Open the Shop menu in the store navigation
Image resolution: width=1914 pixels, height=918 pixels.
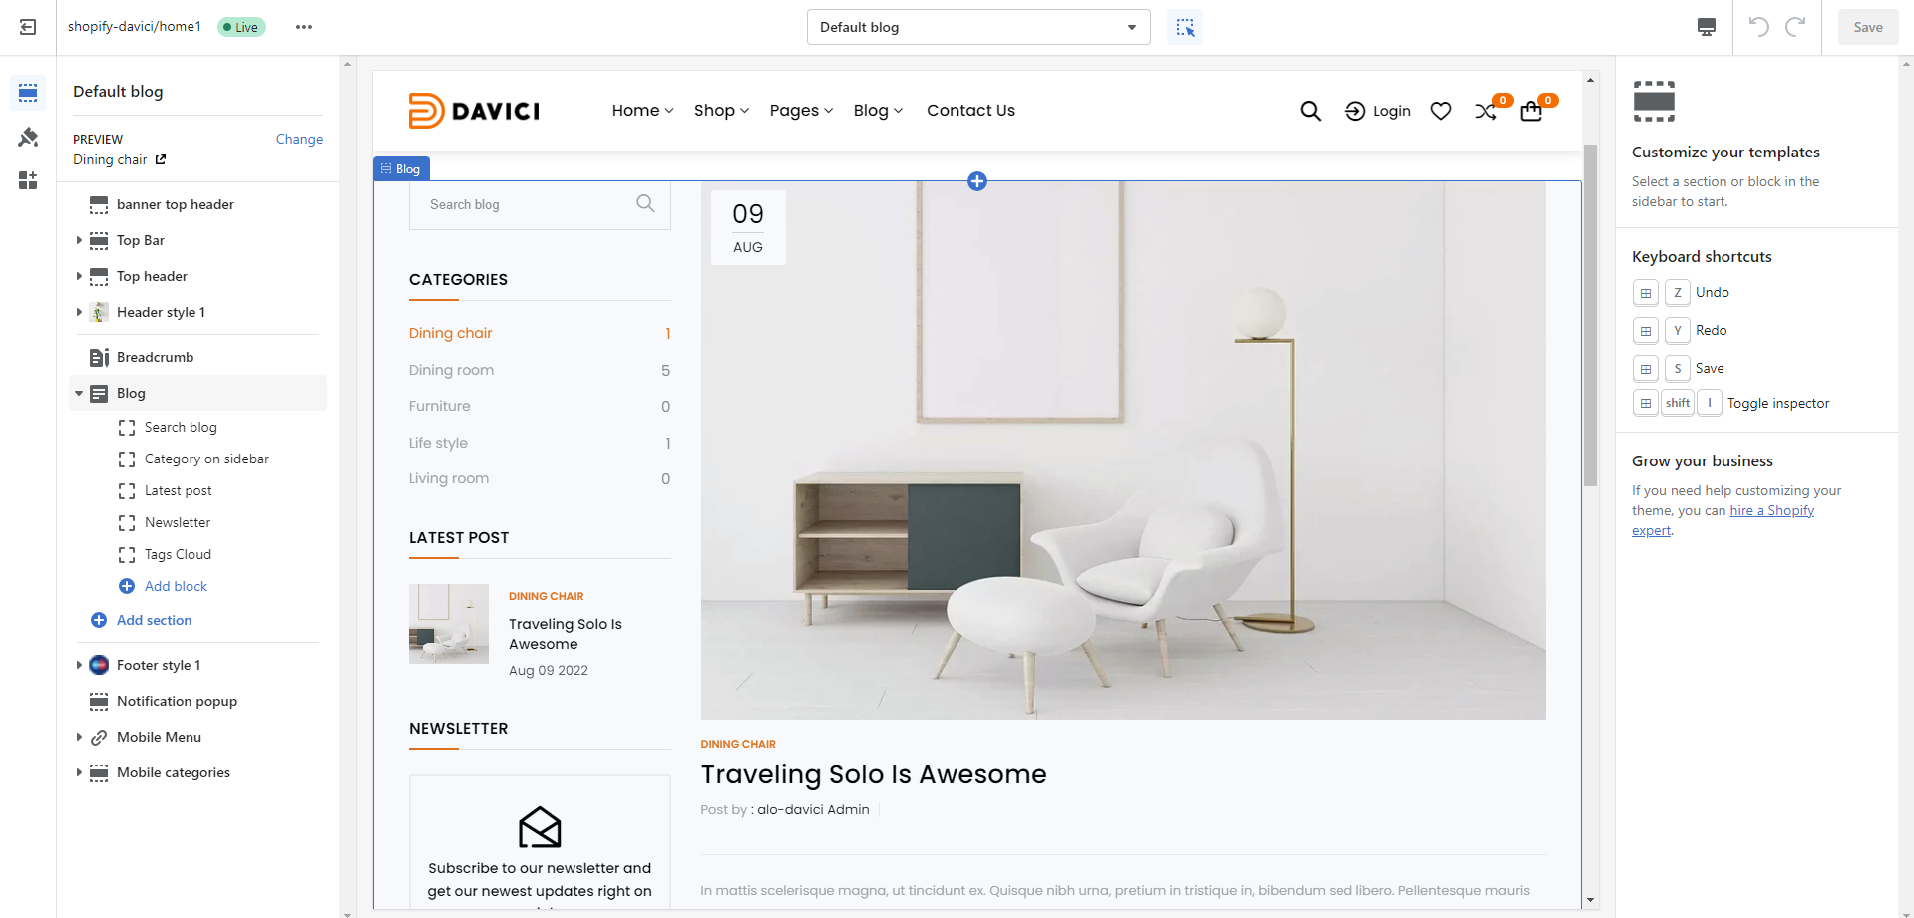pyautogui.click(x=720, y=111)
